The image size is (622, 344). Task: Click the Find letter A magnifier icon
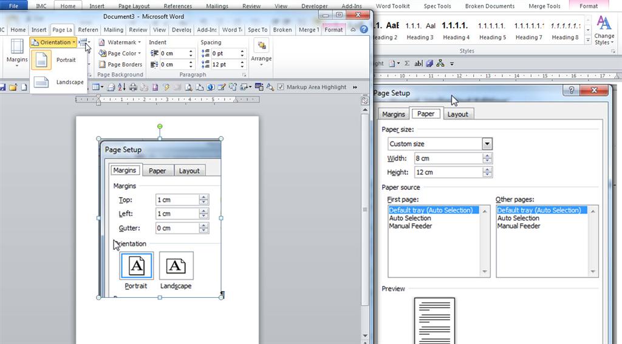(x=270, y=87)
